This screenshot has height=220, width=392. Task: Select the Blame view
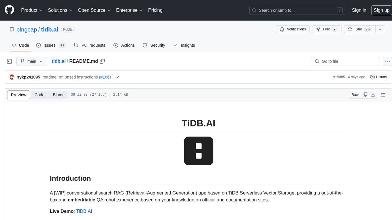pos(59,95)
